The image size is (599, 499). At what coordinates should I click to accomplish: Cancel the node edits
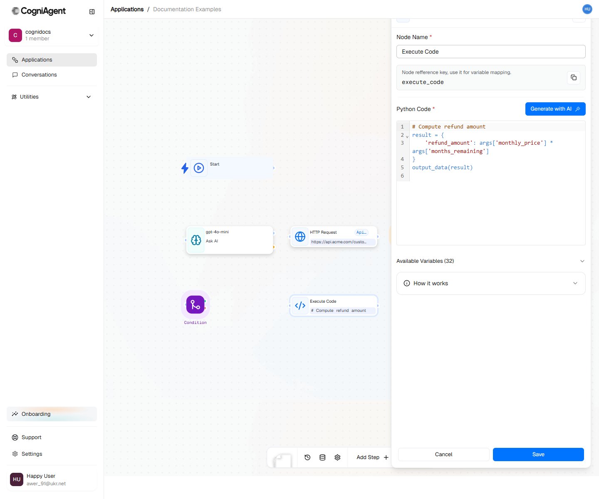[443, 455]
